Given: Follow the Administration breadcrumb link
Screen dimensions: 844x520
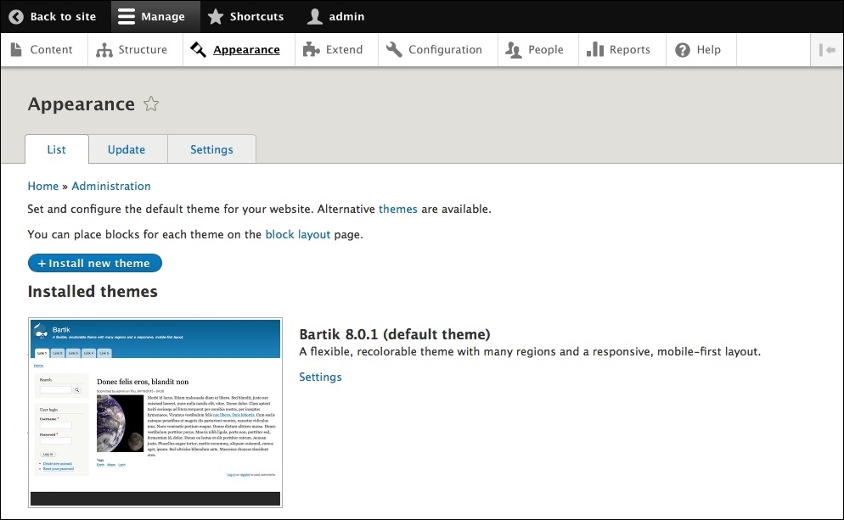Looking at the screenshot, I should (x=111, y=186).
